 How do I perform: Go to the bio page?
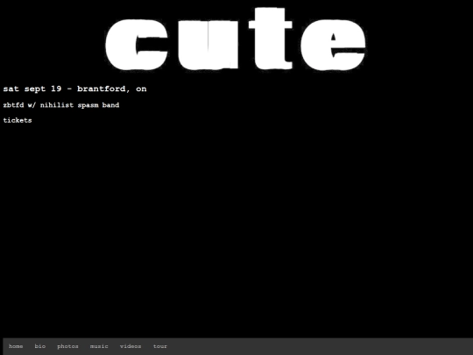(x=39, y=346)
